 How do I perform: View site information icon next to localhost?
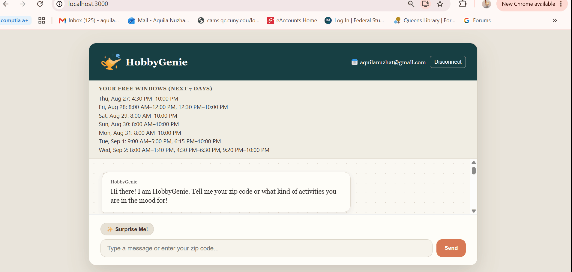coord(59,4)
